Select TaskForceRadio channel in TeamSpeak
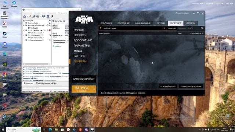Viewport: 235px width, 132px height. [33, 23]
